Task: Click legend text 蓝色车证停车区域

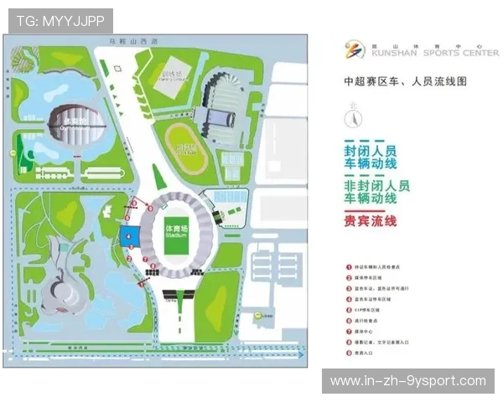Action: [x=372, y=299]
